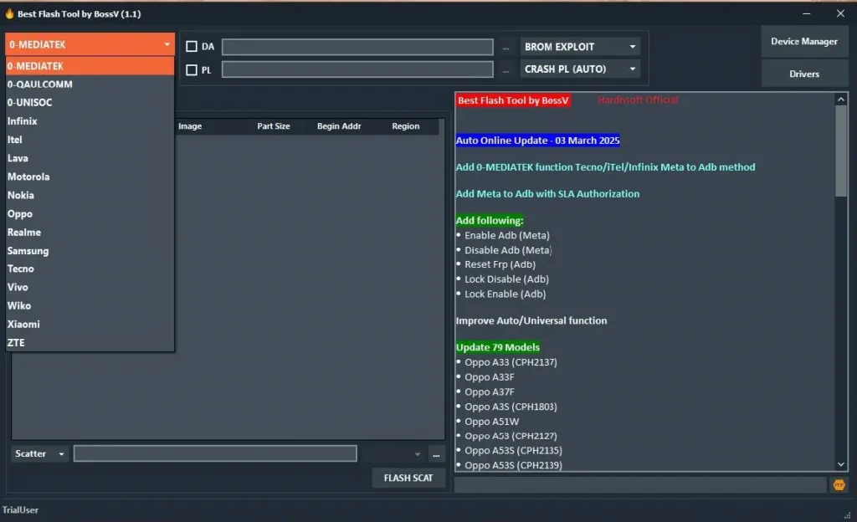
Task: Select 0-MEDIATEK from the brand list
Action: pyautogui.click(x=90, y=66)
